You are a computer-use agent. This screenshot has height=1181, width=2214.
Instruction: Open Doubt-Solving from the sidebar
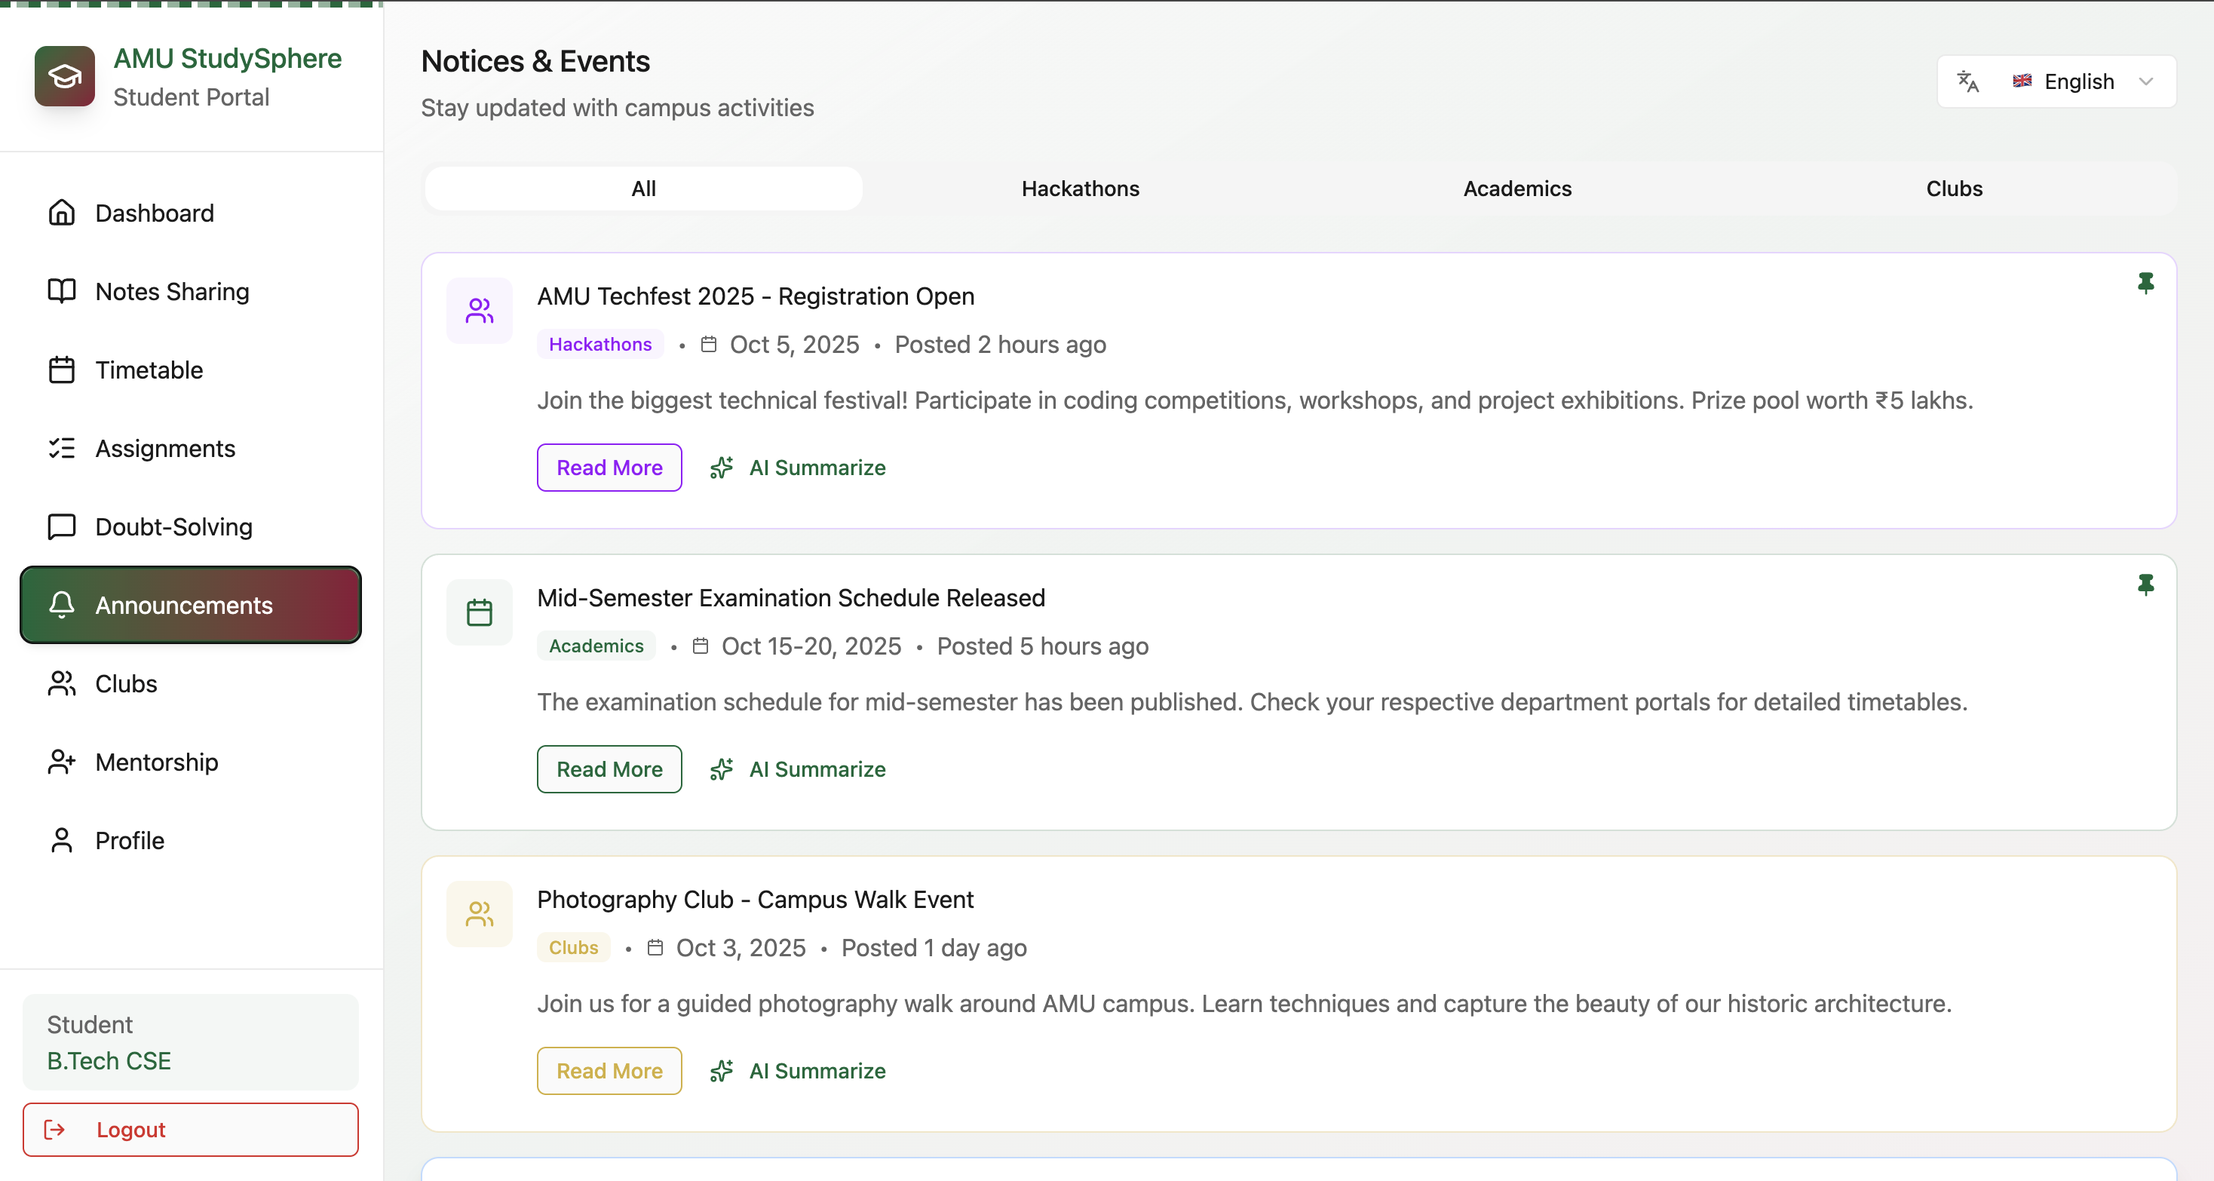pyautogui.click(x=173, y=527)
